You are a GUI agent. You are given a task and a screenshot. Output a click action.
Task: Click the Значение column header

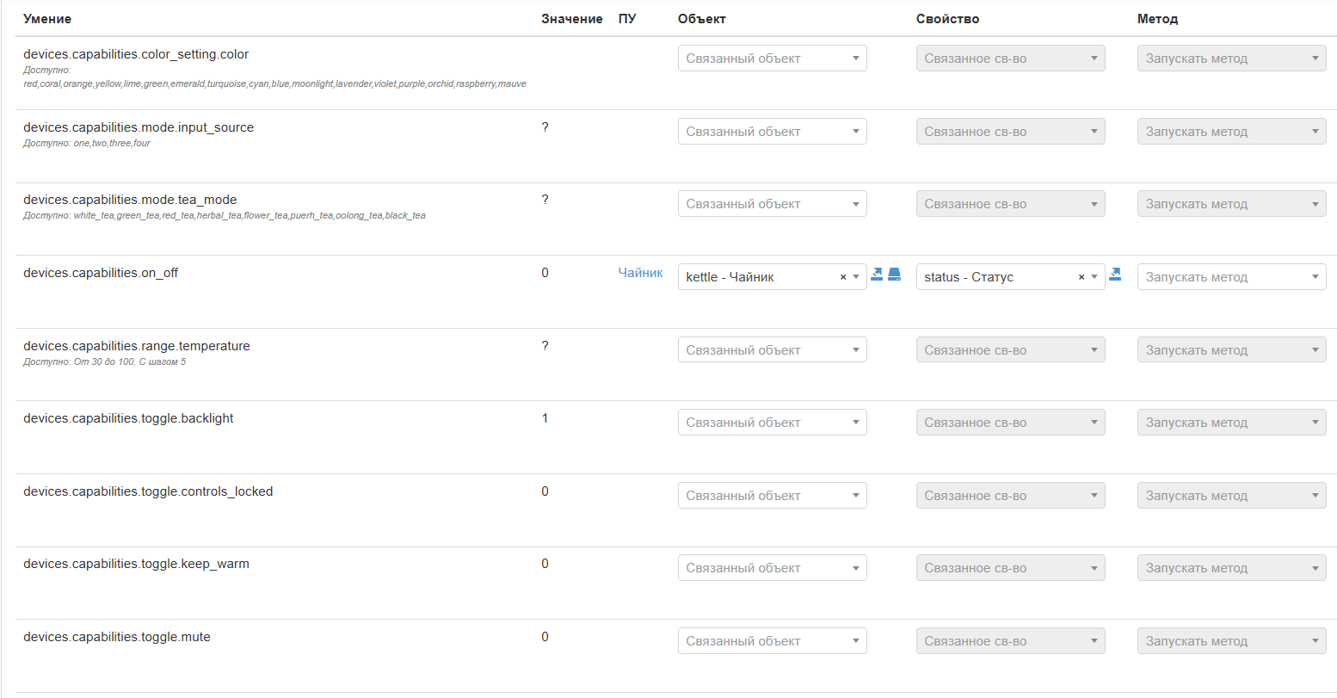click(571, 18)
